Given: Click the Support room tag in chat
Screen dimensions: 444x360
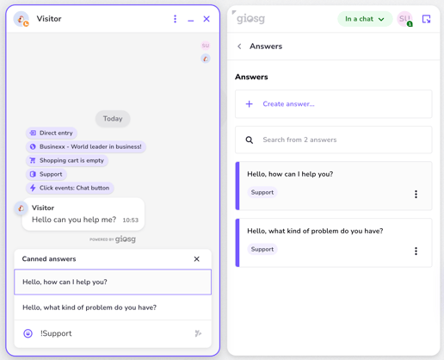Looking at the screenshot, I should tap(46, 174).
